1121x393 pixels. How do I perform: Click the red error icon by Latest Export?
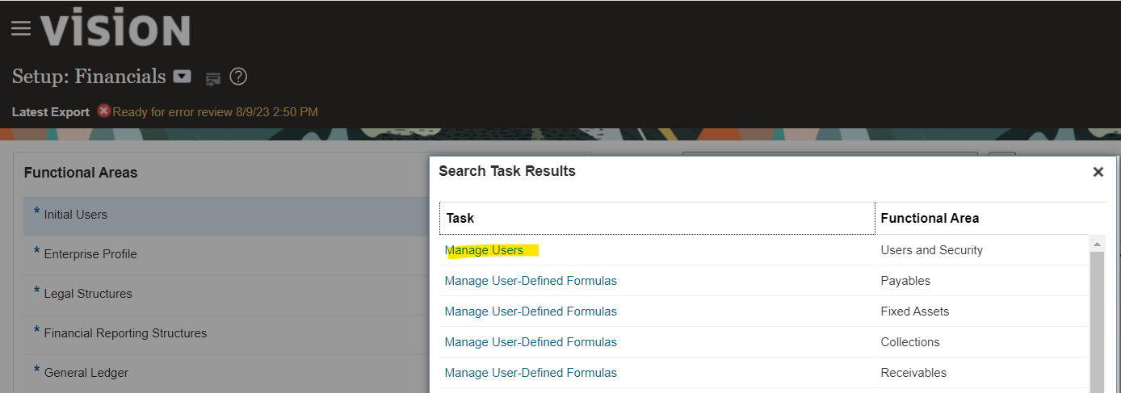tap(103, 111)
